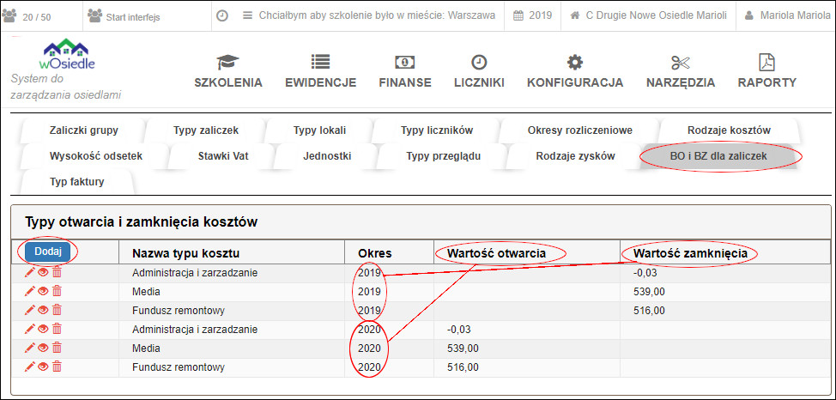This screenshot has height=400, width=836.
Task: Open the NARZĘDZIA scissors menu
Action: pos(681,72)
